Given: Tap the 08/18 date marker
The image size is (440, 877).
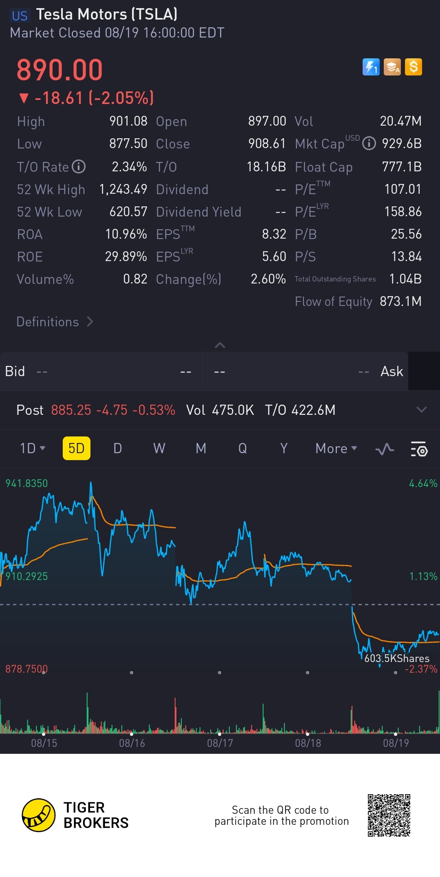Looking at the screenshot, I should (308, 743).
